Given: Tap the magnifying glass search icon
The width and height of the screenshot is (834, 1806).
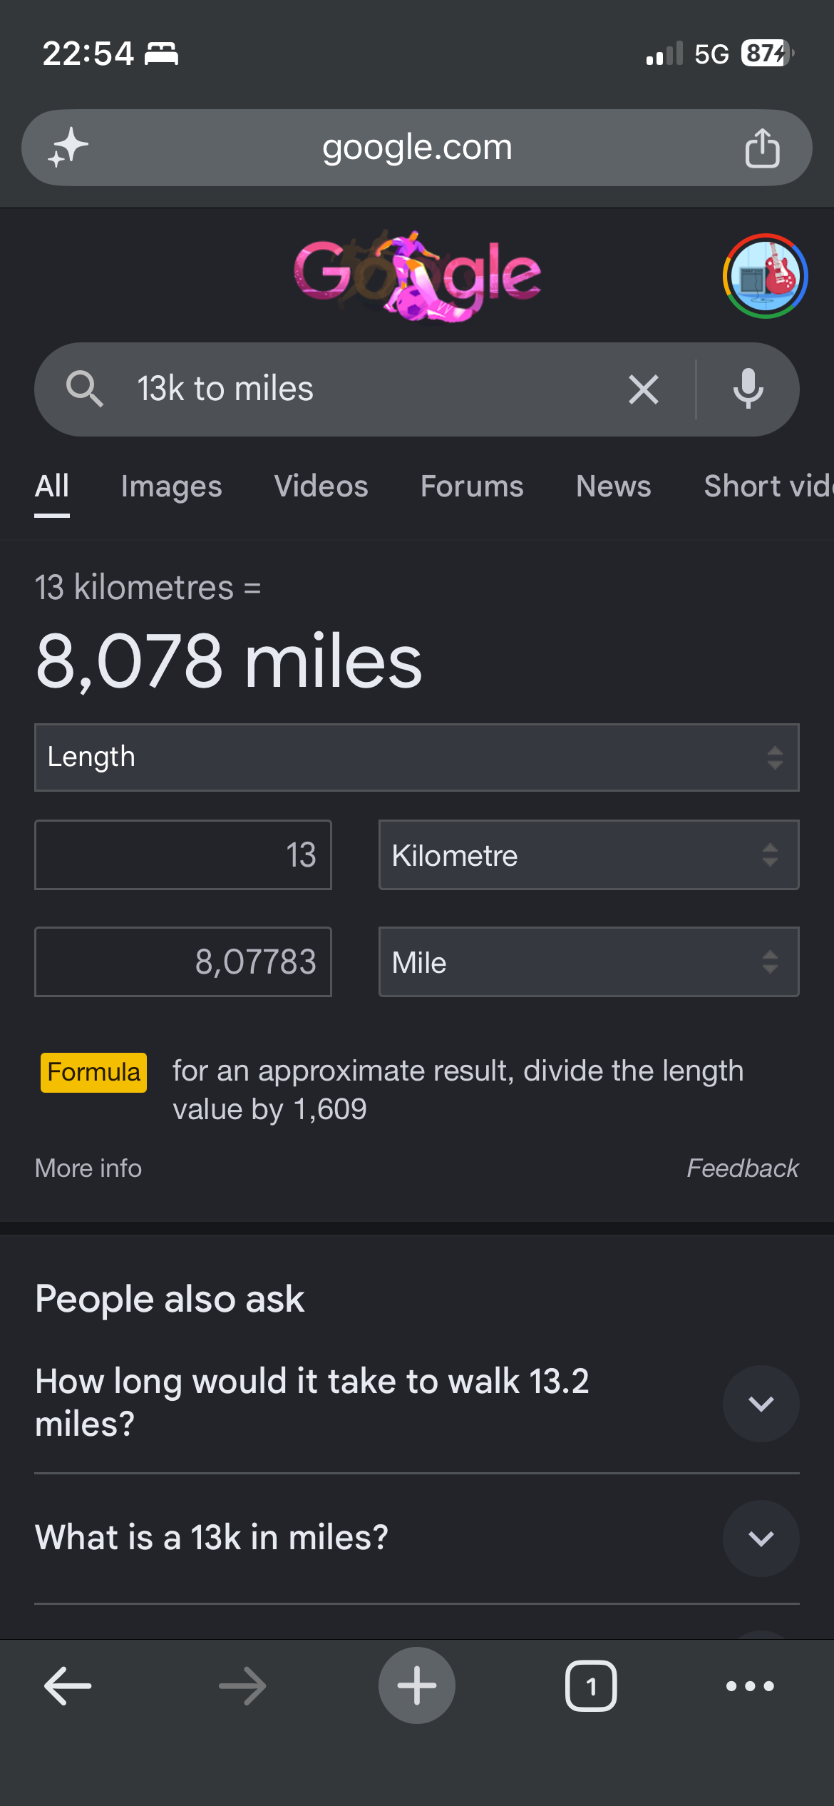Looking at the screenshot, I should (84, 389).
